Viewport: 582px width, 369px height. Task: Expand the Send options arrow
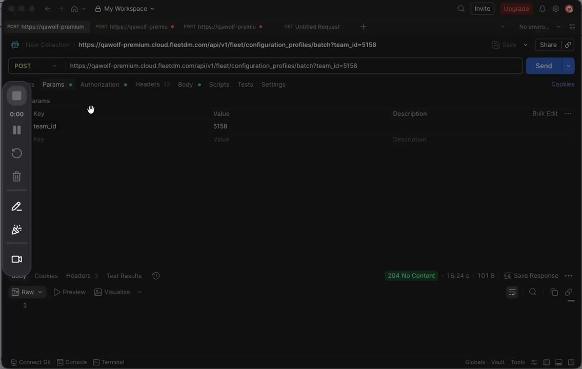point(568,66)
